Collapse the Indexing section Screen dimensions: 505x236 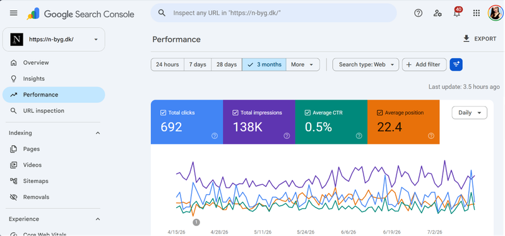pyautogui.click(x=98, y=133)
